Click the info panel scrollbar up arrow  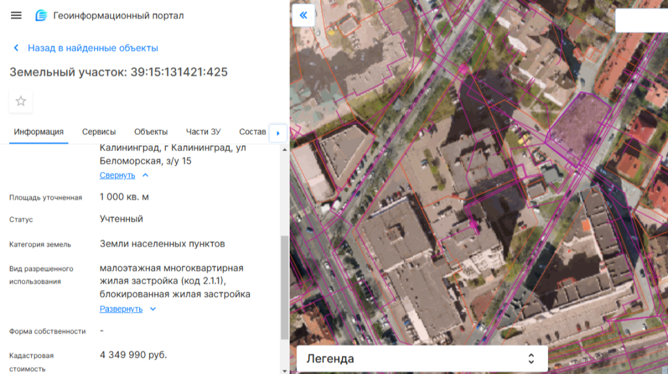click(284, 149)
